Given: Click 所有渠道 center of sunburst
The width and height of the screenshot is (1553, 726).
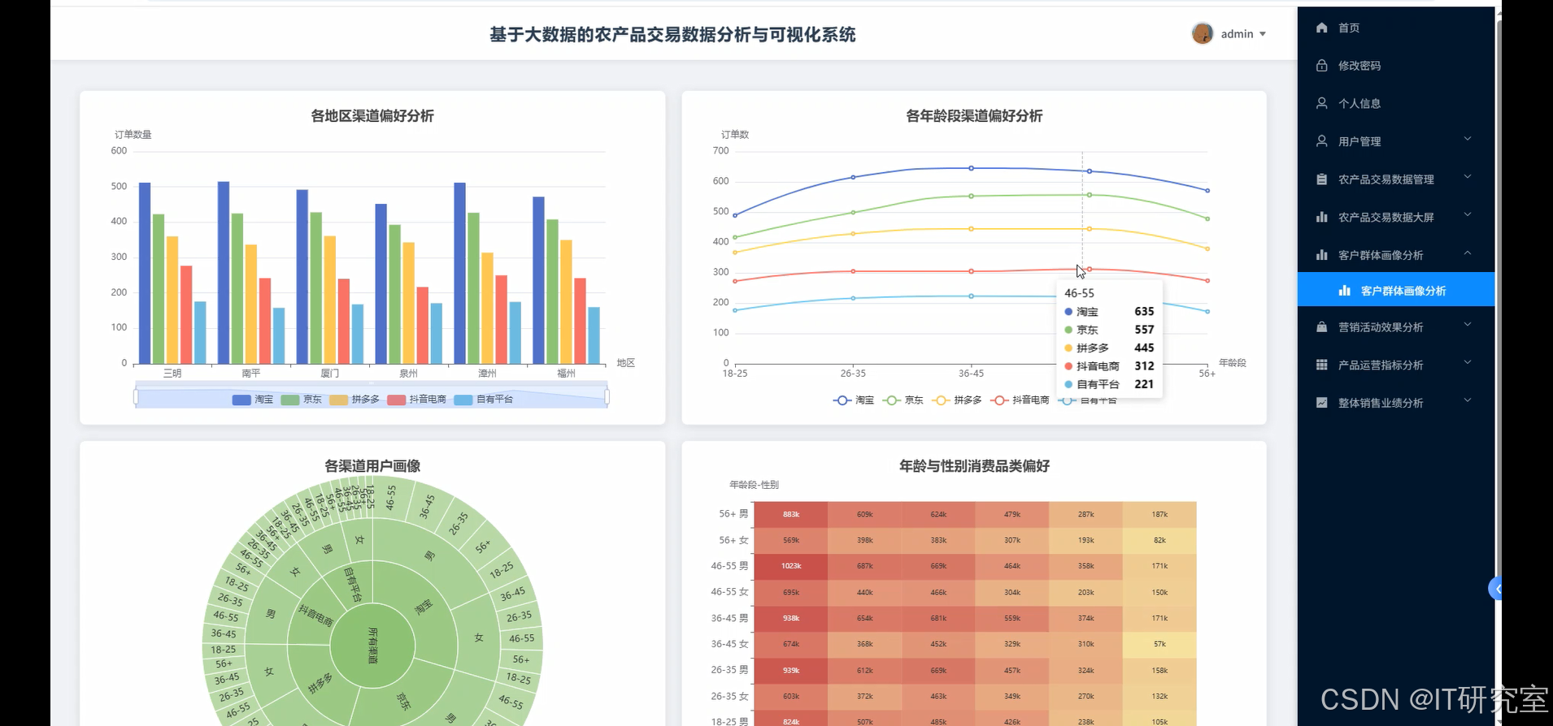Looking at the screenshot, I should 372,646.
